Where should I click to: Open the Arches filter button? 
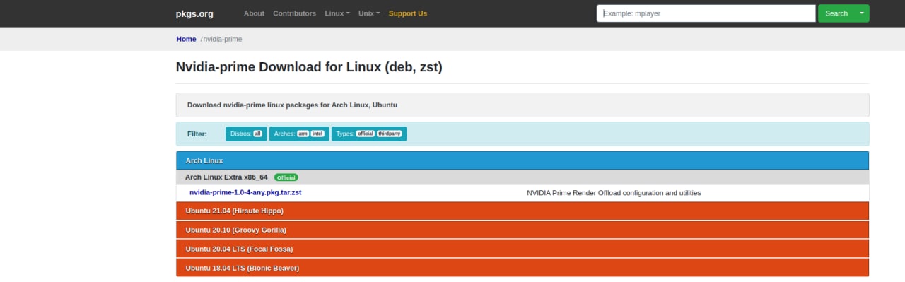(x=299, y=134)
